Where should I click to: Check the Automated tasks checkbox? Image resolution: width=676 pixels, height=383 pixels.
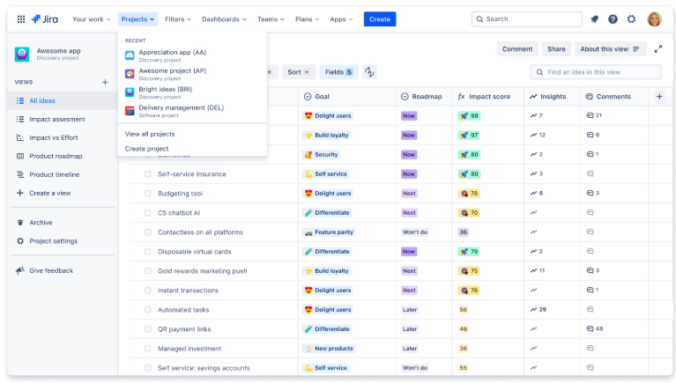pyautogui.click(x=147, y=310)
